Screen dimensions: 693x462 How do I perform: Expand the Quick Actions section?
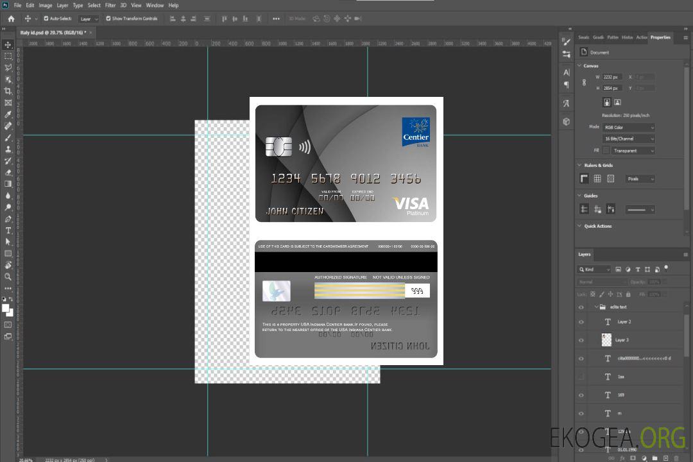click(x=579, y=226)
